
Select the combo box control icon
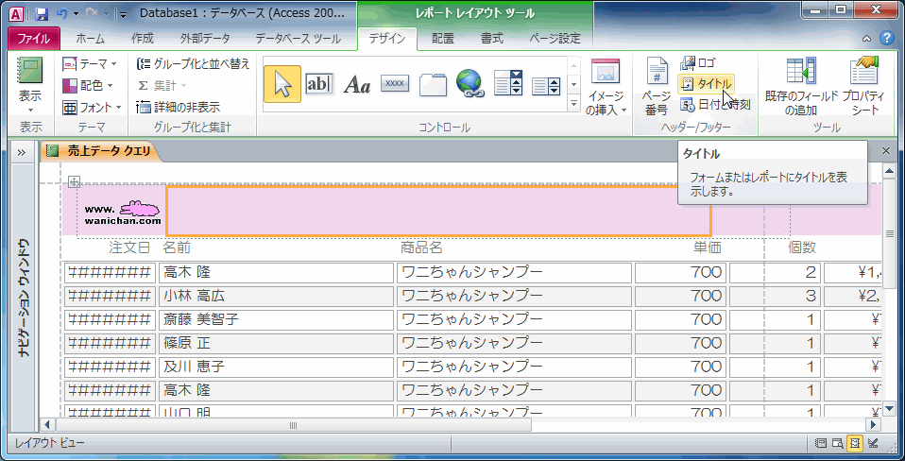coord(508,84)
